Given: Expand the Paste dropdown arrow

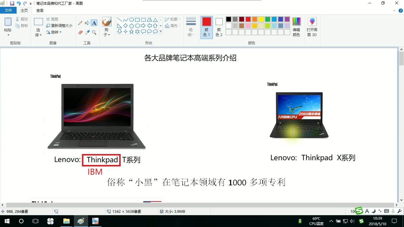Looking at the screenshot, I should coord(8,35).
